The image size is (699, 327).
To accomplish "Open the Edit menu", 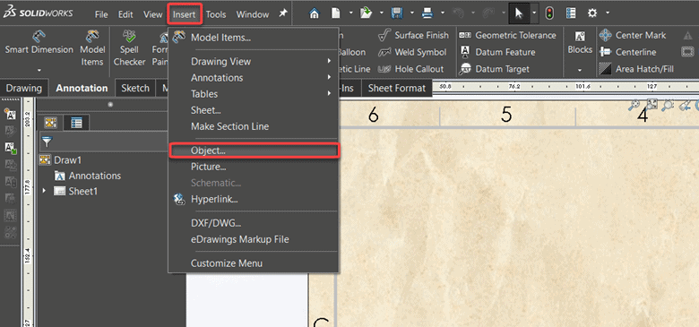I will coord(125,14).
